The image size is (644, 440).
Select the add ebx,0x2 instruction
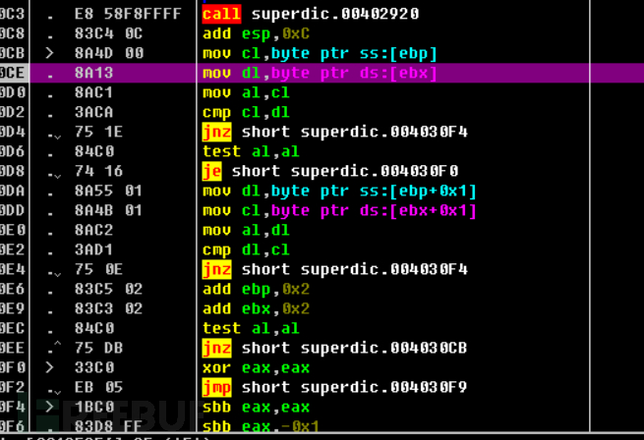click(250, 308)
